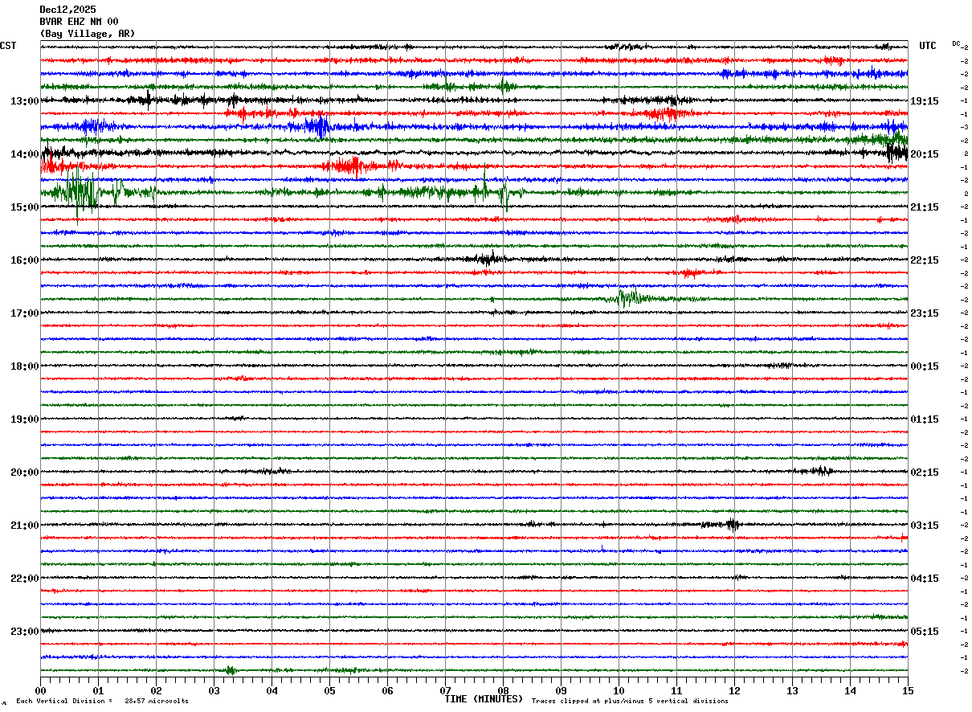Click the location text (Bay Village, AR)
The image size is (972, 712).
88,34
